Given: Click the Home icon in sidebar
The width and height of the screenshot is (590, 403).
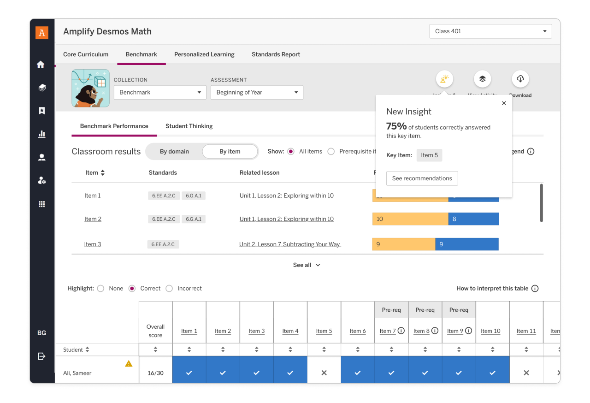Looking at the screenshot, I should [41, 65].
